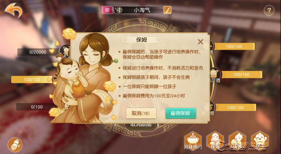Tap the 取消跟随 button behind the dialog
Screen dimensions: 281x154
[x=141, y=125]
